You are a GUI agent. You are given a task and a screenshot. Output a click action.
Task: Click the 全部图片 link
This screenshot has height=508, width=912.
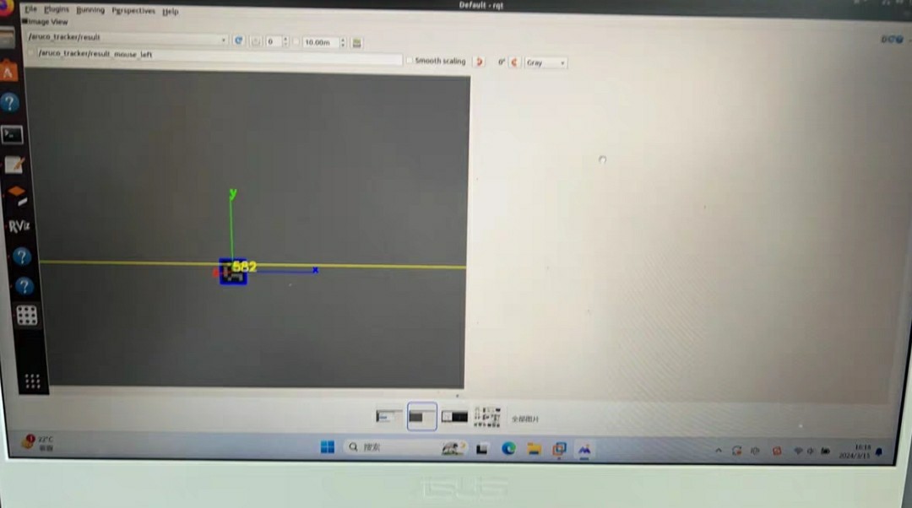point(525,419)
